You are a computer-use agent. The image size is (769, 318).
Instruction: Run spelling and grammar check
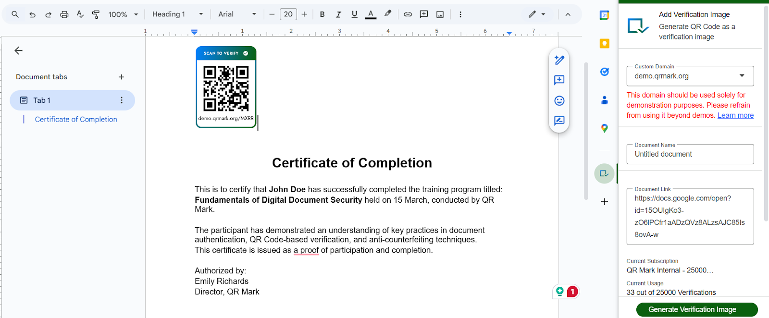click(x=80, y=14)
